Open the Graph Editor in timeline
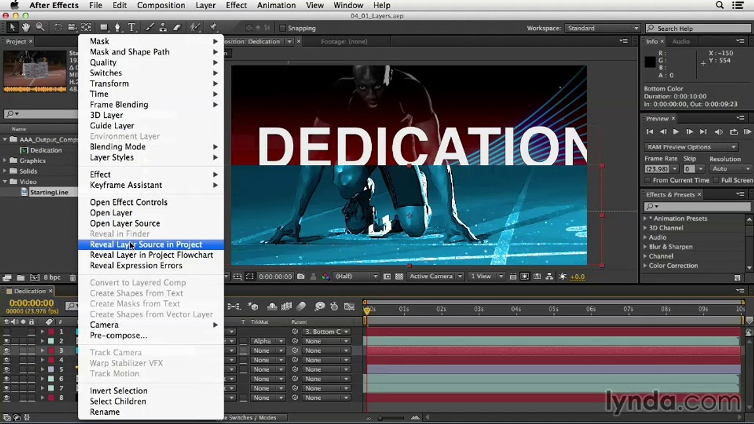This screenshot has width=754, height=424. 349,306
